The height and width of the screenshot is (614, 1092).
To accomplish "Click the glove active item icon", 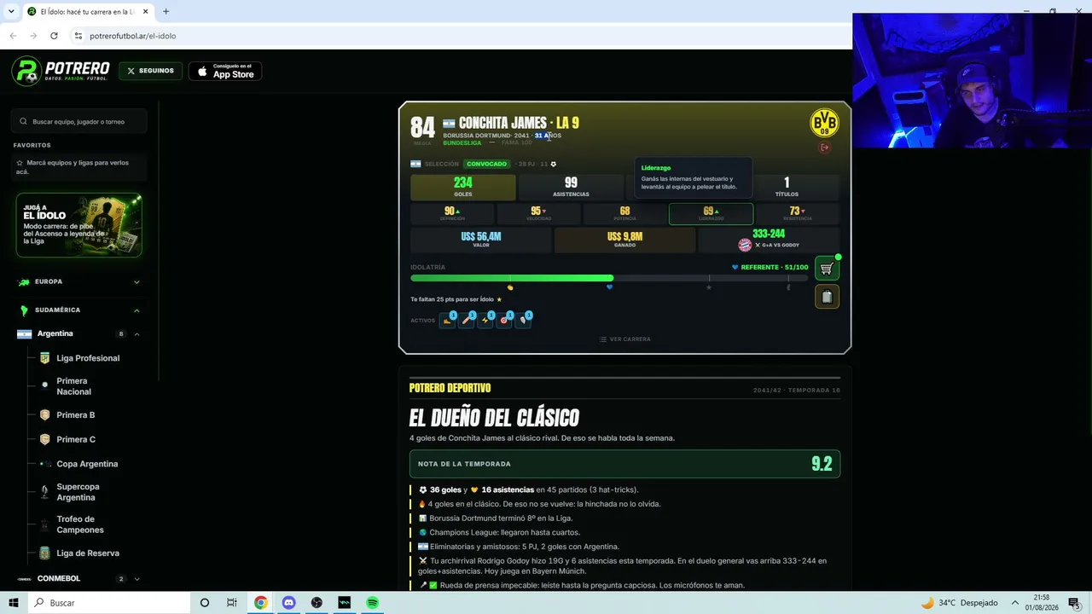I will [x=523, y=320].
